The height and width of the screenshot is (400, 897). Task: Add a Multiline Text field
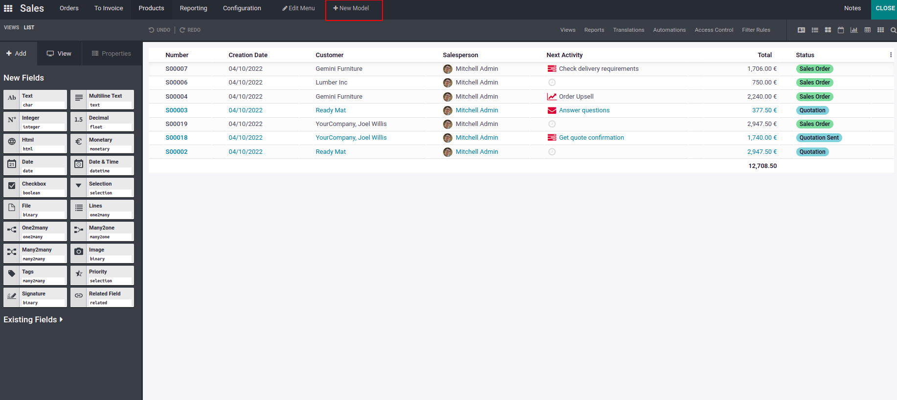pyautogui.click(x=102, y=100)
